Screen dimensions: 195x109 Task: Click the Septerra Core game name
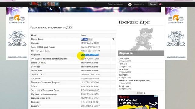37,74
